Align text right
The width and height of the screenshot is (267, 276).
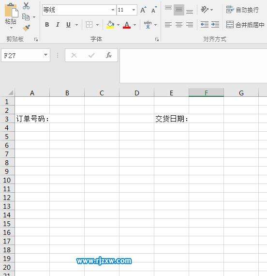[190, 25]
